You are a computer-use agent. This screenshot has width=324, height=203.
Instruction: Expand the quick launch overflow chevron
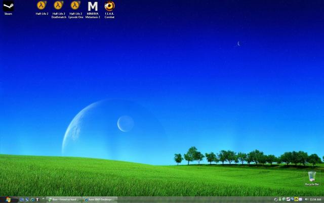pos(43,198)
